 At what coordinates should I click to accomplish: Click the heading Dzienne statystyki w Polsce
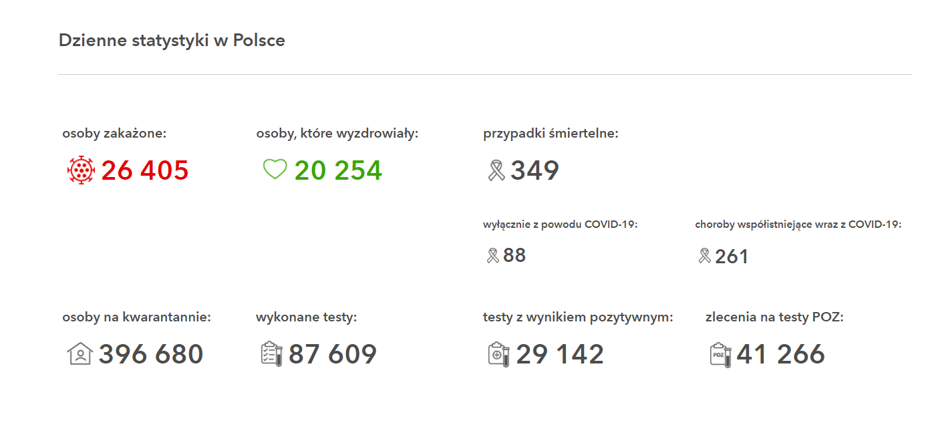(x=172, y=40)
